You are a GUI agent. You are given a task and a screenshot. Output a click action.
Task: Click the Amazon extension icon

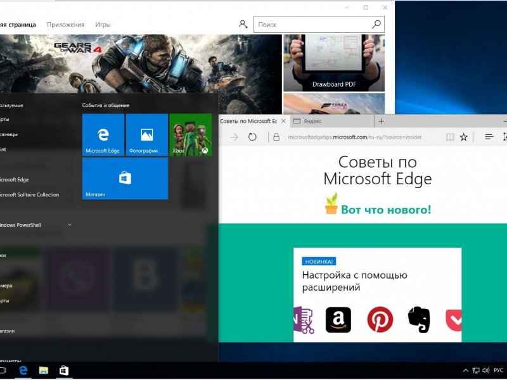[338, 320]
